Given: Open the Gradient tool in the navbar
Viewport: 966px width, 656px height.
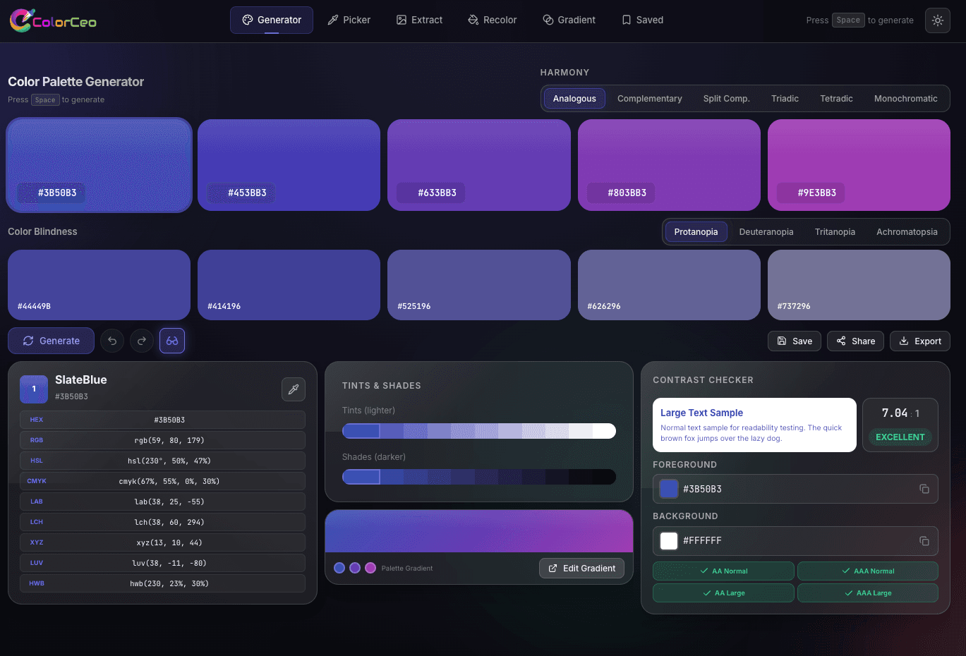Looking at the screenshot, I should pyautogui.click(x=547, y=20).
